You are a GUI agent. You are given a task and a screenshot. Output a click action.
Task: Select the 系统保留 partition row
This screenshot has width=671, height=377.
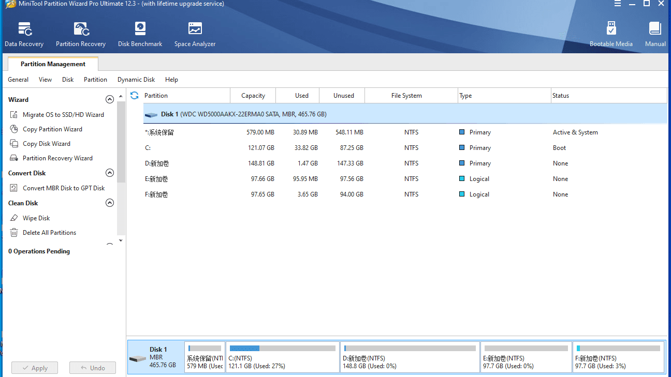tap(405, 132)
